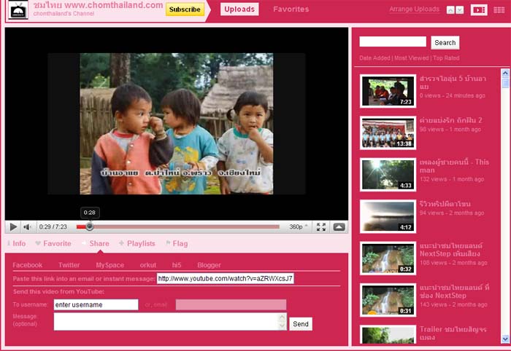Screen dimensions: 511x351
Task: Click the email address field
Action: pyautogui.click(x=231, y=305)
